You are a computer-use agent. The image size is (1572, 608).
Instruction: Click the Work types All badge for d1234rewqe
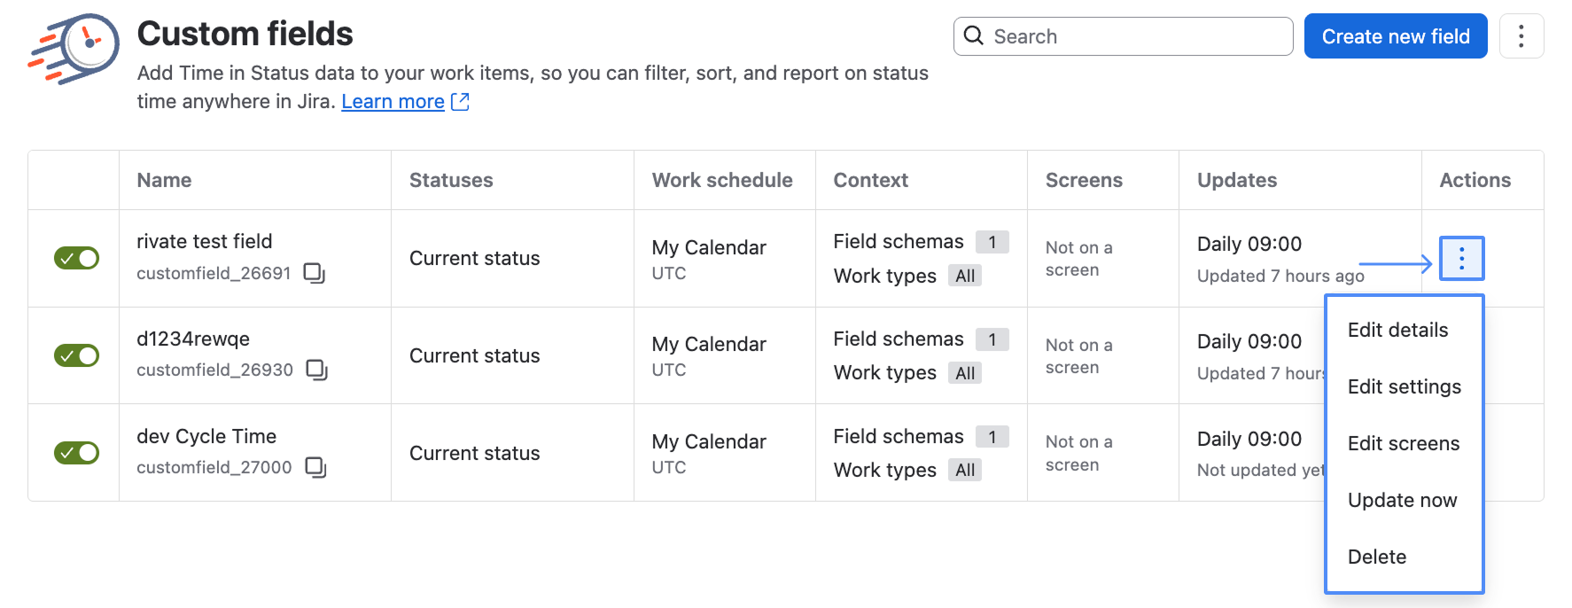[965, 373]
